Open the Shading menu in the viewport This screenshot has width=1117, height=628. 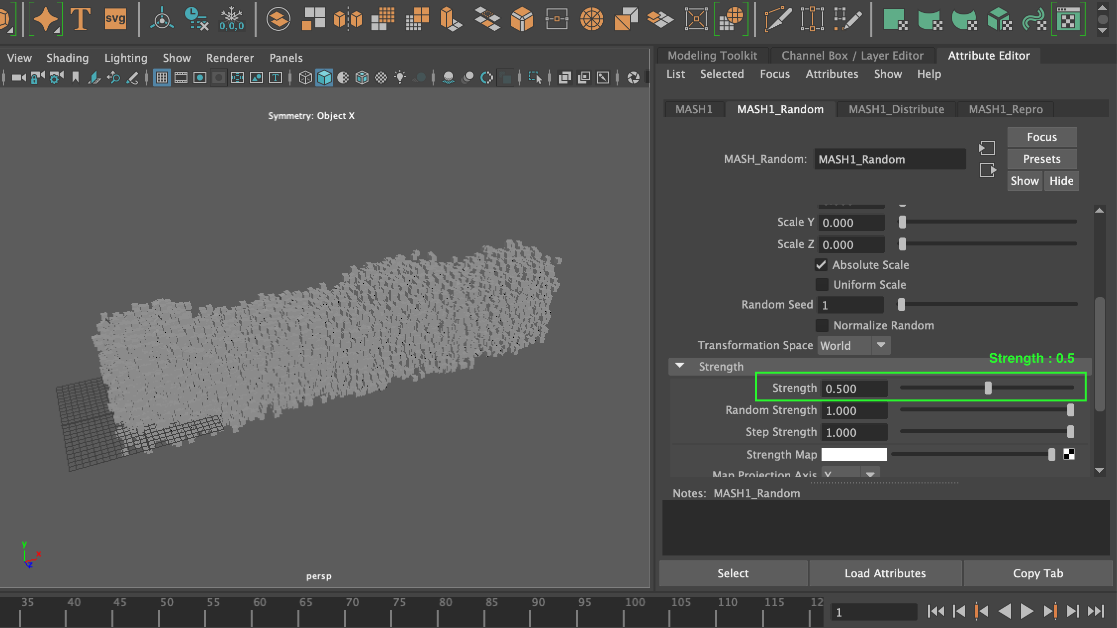pyautogui.click(x=68, y=58)
